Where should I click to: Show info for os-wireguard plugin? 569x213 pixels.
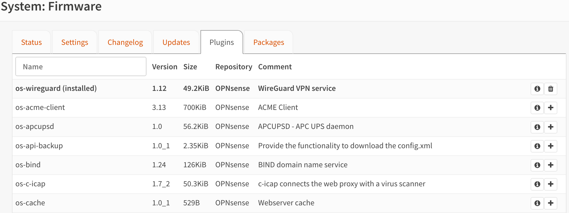click(537, 89)
